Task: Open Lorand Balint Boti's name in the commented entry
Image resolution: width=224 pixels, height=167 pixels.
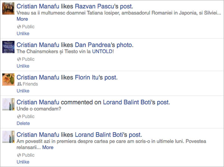Action: pos(129,102)
